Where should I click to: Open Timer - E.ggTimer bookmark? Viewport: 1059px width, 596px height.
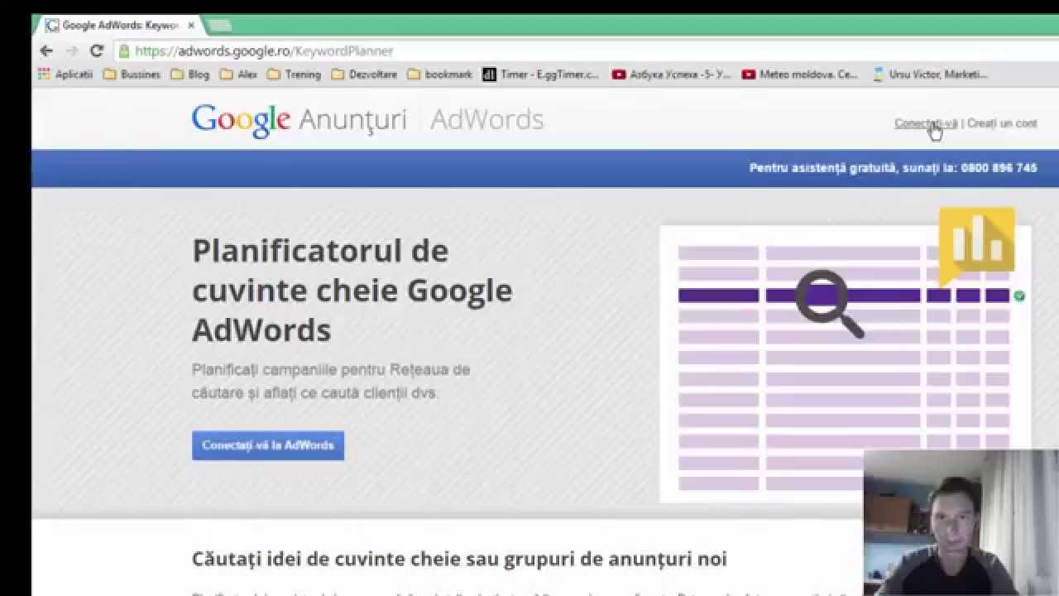coord(541,74)
